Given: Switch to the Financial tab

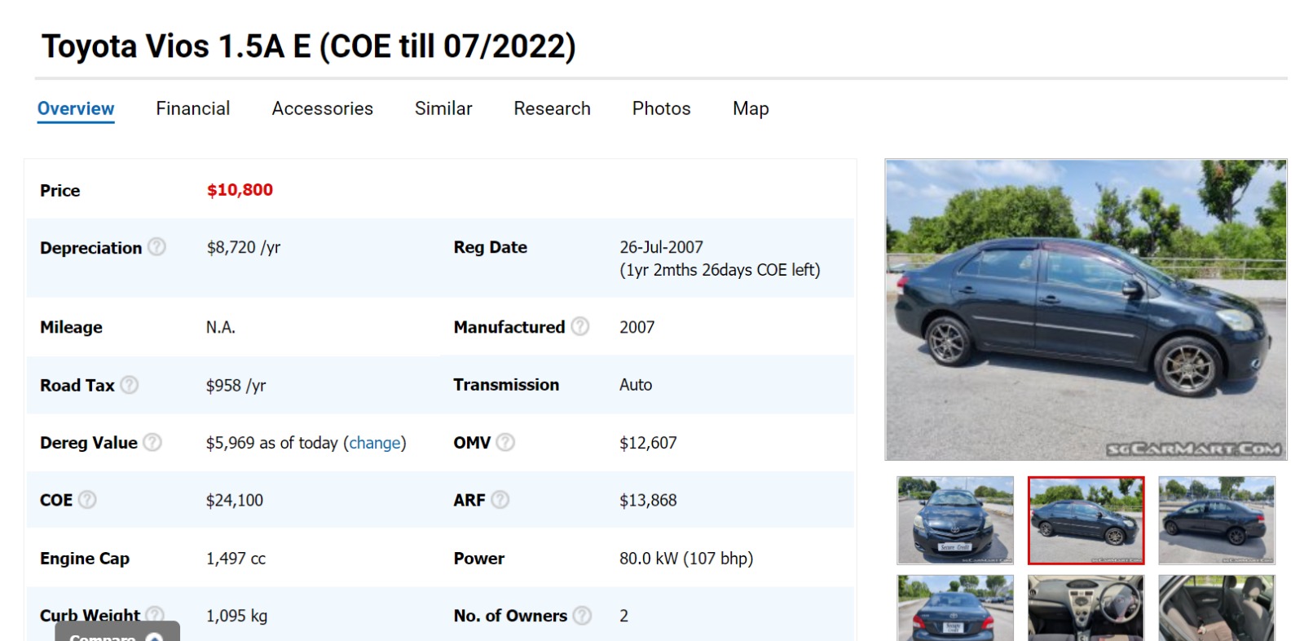Looking at the screenshot, I should (192, 108).
